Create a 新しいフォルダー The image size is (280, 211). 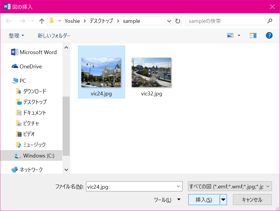point(54,36)
